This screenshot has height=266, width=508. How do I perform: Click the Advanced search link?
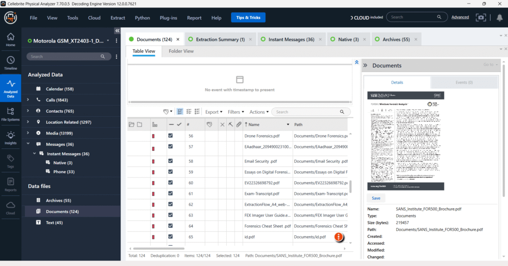pos(460,17)
